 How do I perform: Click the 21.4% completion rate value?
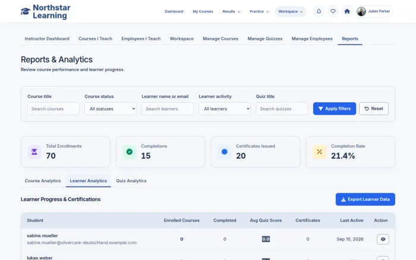(343, 156)
